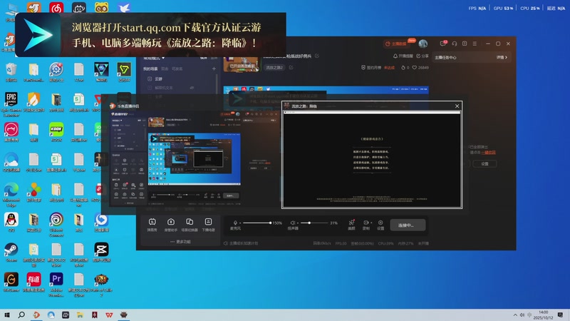Toggle hidden-eye icon on second scene row
Viewport: 570px width, 321px height.
192,88
